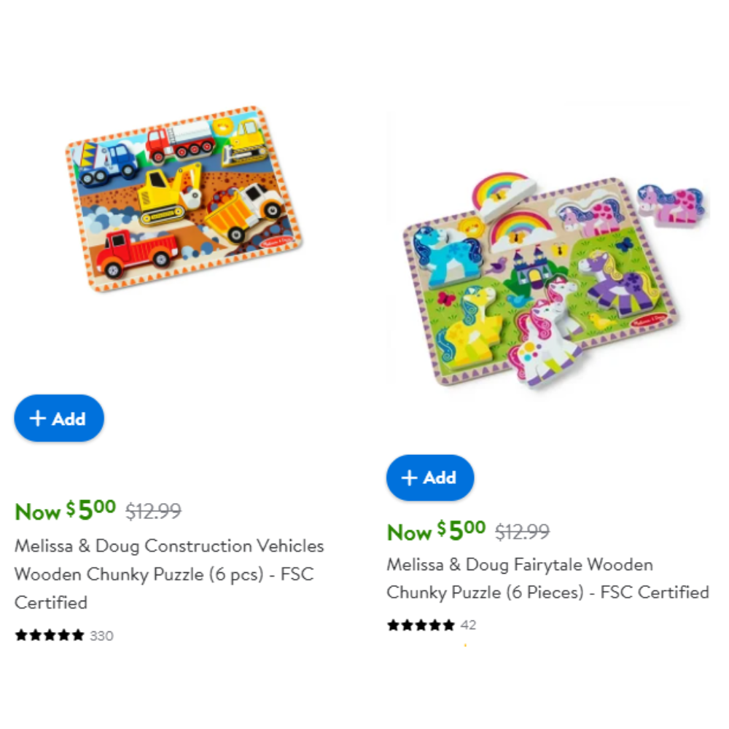729x729 pixels.
Task: Click the pink unicorn piece outside the board
Action: (672, 205)
